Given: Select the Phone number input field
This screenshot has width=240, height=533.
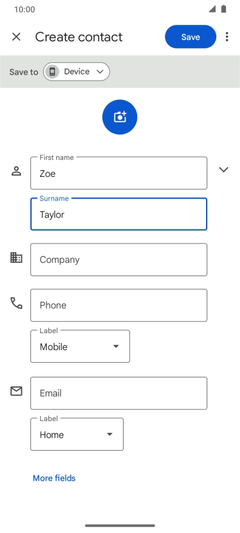Looking at the screenshot, I should tap(119, 305).
